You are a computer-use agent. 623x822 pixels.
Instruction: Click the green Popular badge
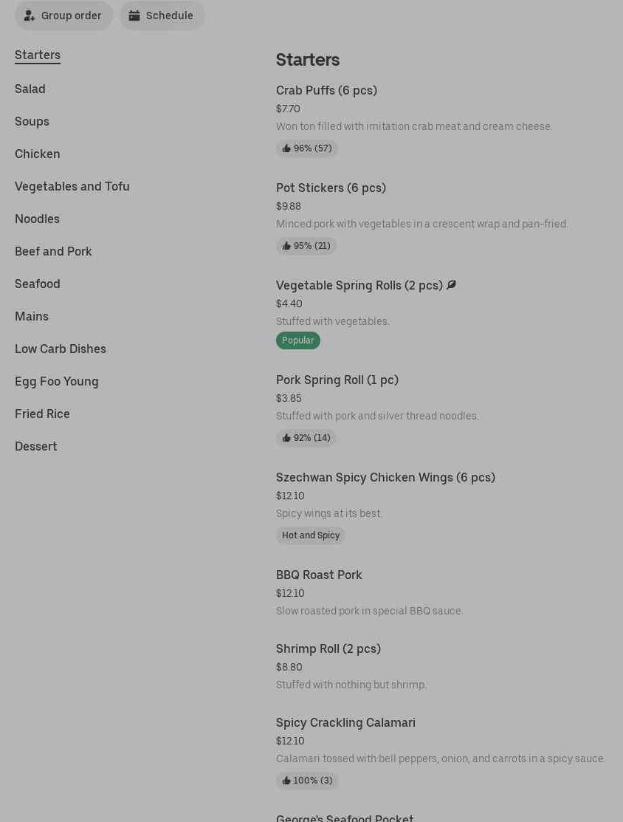pyautogui.click(x=297, y=340)
